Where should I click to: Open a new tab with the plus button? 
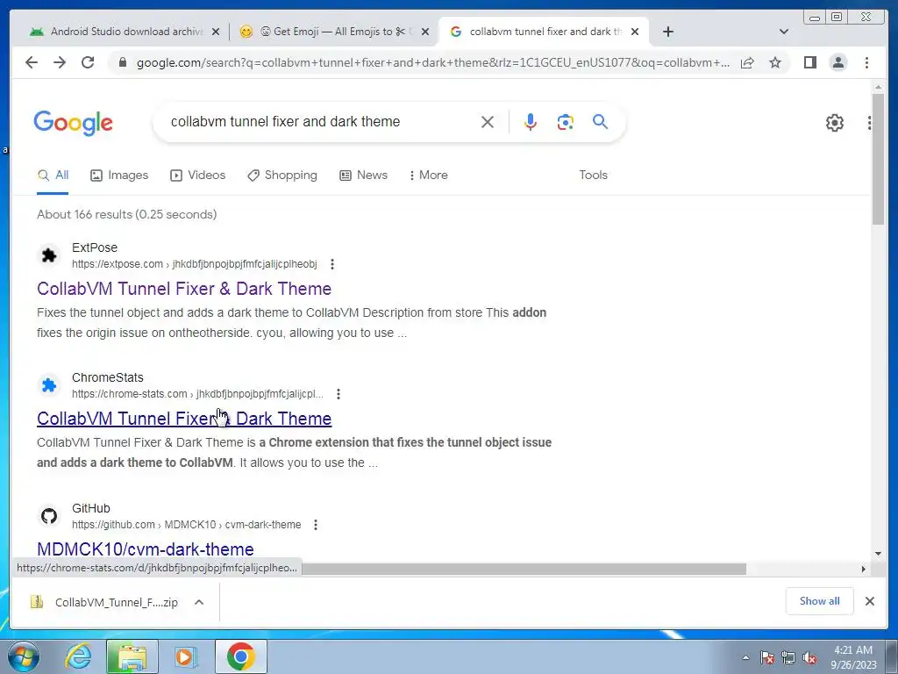(667, 32)
